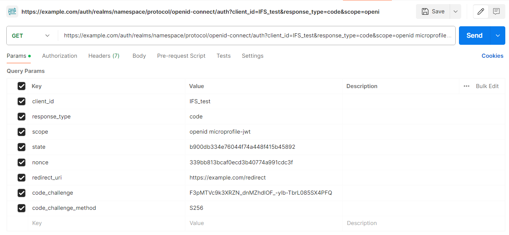Expand the Send button dropdown arrow
The width and height of the screenshot is (509, 235).
(498, 35)
